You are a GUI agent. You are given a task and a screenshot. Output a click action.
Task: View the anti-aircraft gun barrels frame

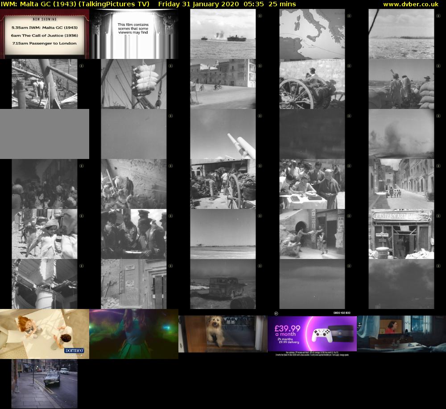coord(223,134)
